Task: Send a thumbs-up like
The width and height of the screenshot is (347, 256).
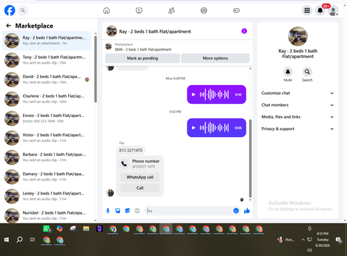Action: tap(247, 210)
